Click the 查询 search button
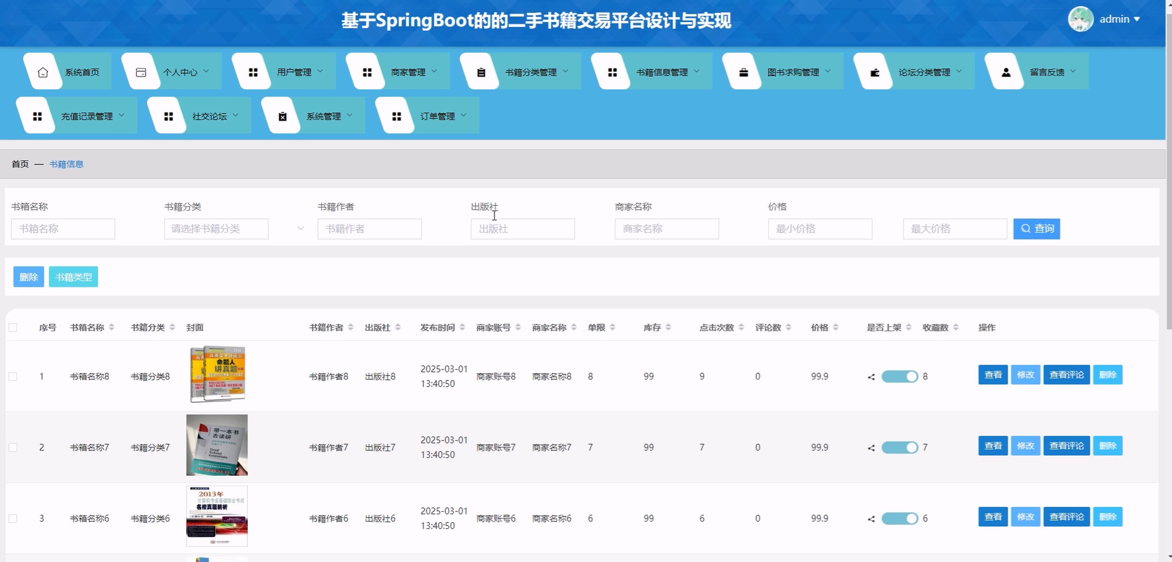This screenshot has height=562, width=1172. point(1036,228)
